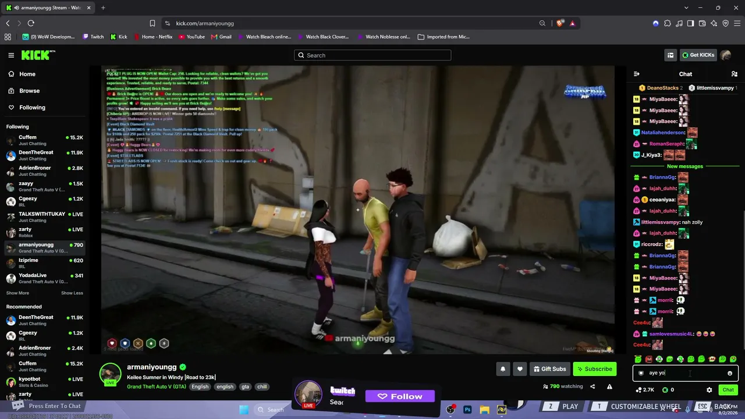Screen dimensions: 745x419
Task: Open the profile avatar menu
Action: 725,55
